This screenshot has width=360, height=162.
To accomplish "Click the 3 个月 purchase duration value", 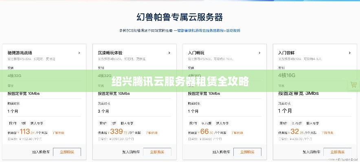I will (103, 111).
